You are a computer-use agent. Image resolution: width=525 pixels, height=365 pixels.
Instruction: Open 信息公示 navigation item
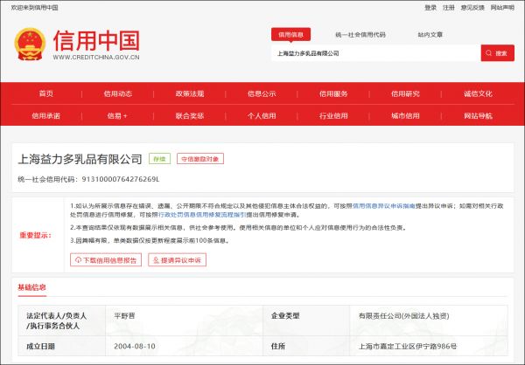(262, 93)
